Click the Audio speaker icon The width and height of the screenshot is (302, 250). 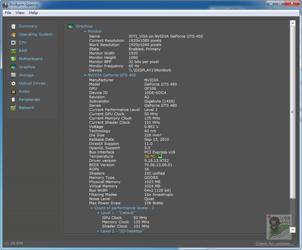[13, 91]
